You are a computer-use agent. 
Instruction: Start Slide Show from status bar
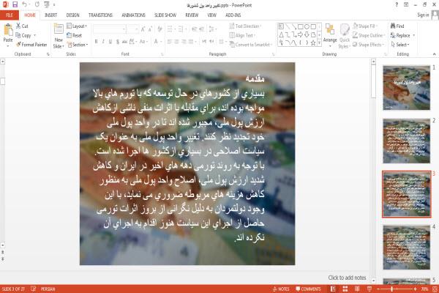point(369,289)
